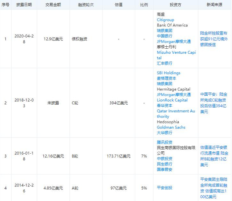Open 瑞银集团 link in C轮 row

point(164,84)
